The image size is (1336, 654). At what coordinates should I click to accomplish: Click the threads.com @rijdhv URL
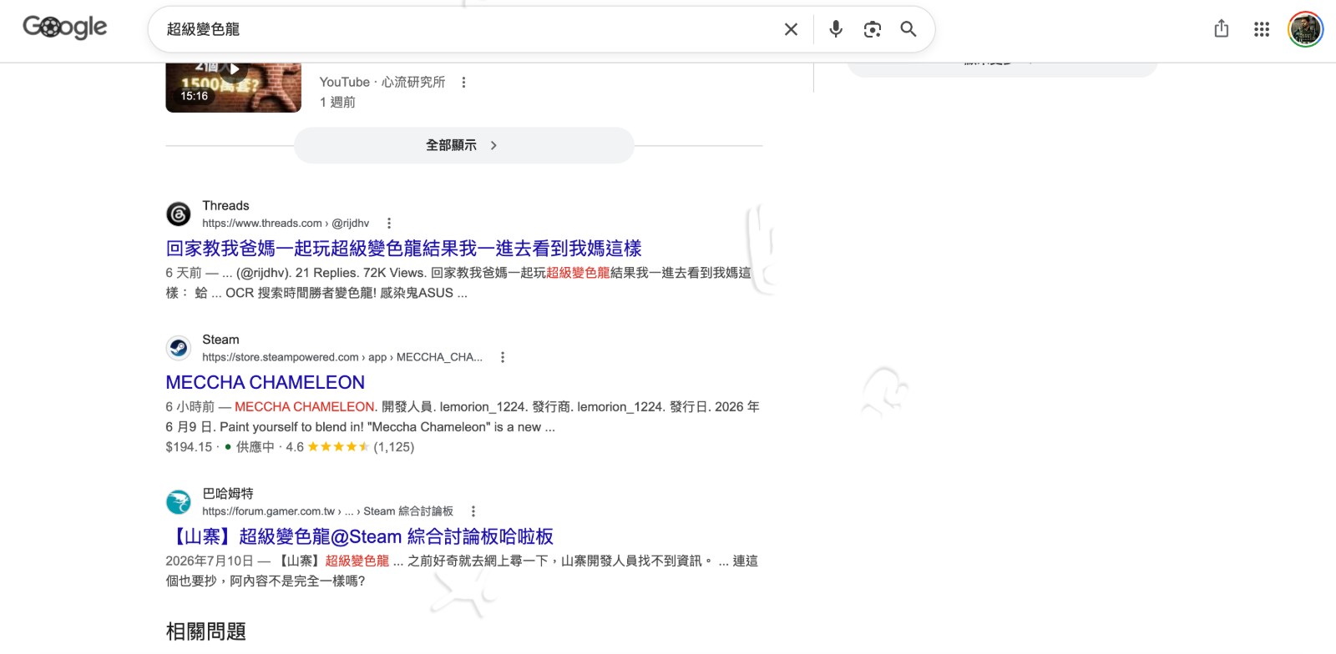point(286,223)
